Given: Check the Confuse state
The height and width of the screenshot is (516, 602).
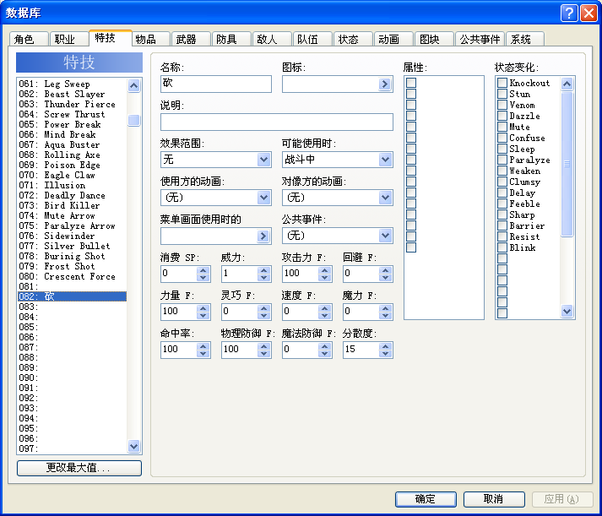Looking at the screenshot, I should click(502, 138).
